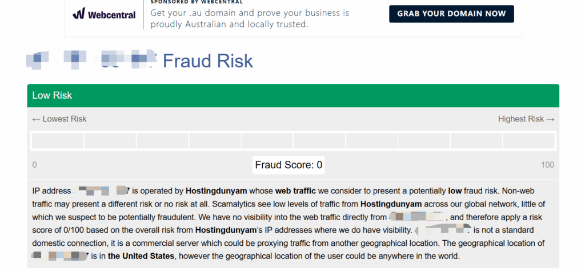
Task: Click the second segment of the risk bar
Action: tap(110, 141)
